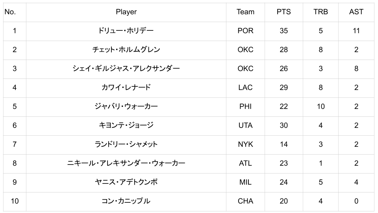This screenshot has width=378, height=213.
Task: Select the MIL team cell
Action: [245, 182]
